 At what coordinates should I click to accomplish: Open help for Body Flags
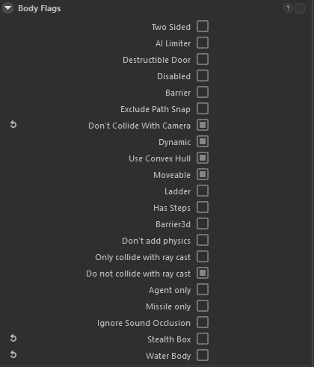[x=288, y=8]
